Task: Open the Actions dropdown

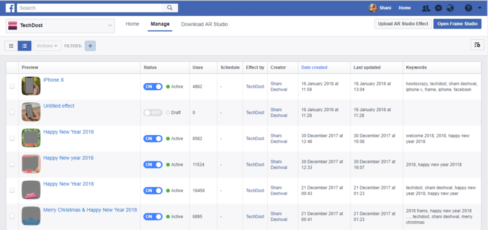Action: pos(48,46)
